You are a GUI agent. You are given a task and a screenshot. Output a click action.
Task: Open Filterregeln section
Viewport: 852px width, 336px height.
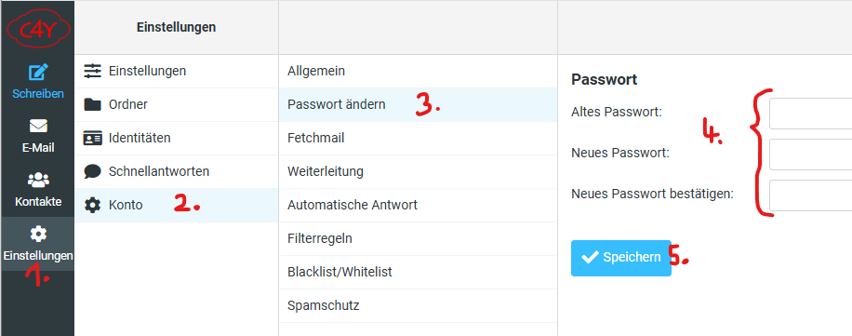[418, 238]
